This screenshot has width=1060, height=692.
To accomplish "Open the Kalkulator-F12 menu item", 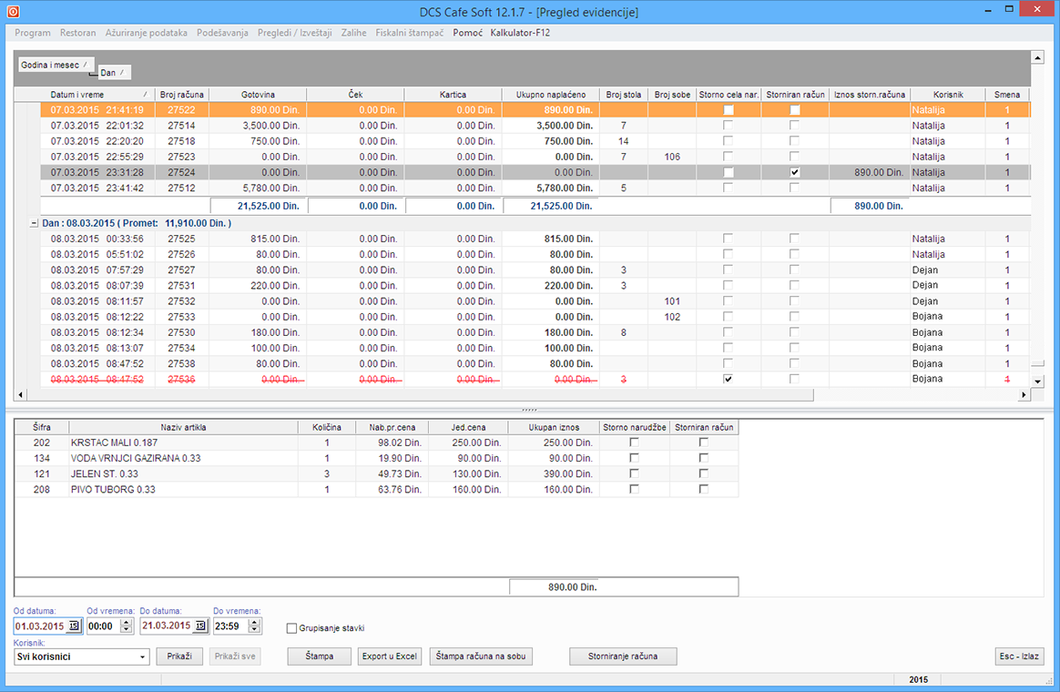I will [x=520, y=33].
